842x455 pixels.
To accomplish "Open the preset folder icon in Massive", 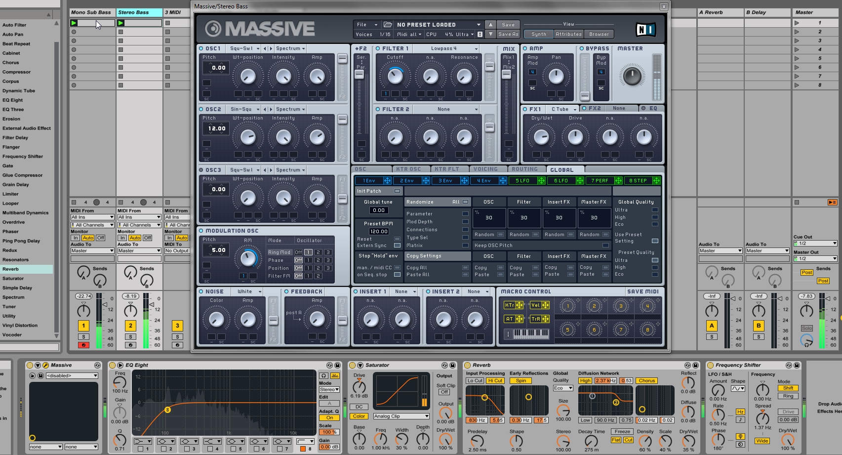I will tap(388, 25).
